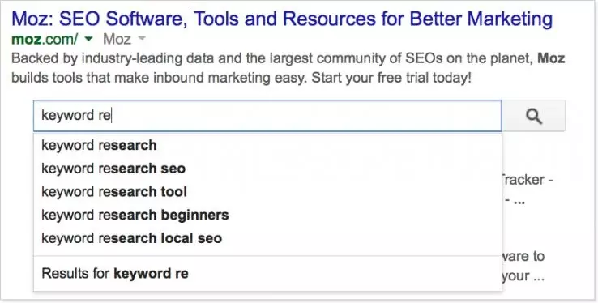Focus the search box containing keyword re
This screenshot has height=303, width=598.
[267, 116]
